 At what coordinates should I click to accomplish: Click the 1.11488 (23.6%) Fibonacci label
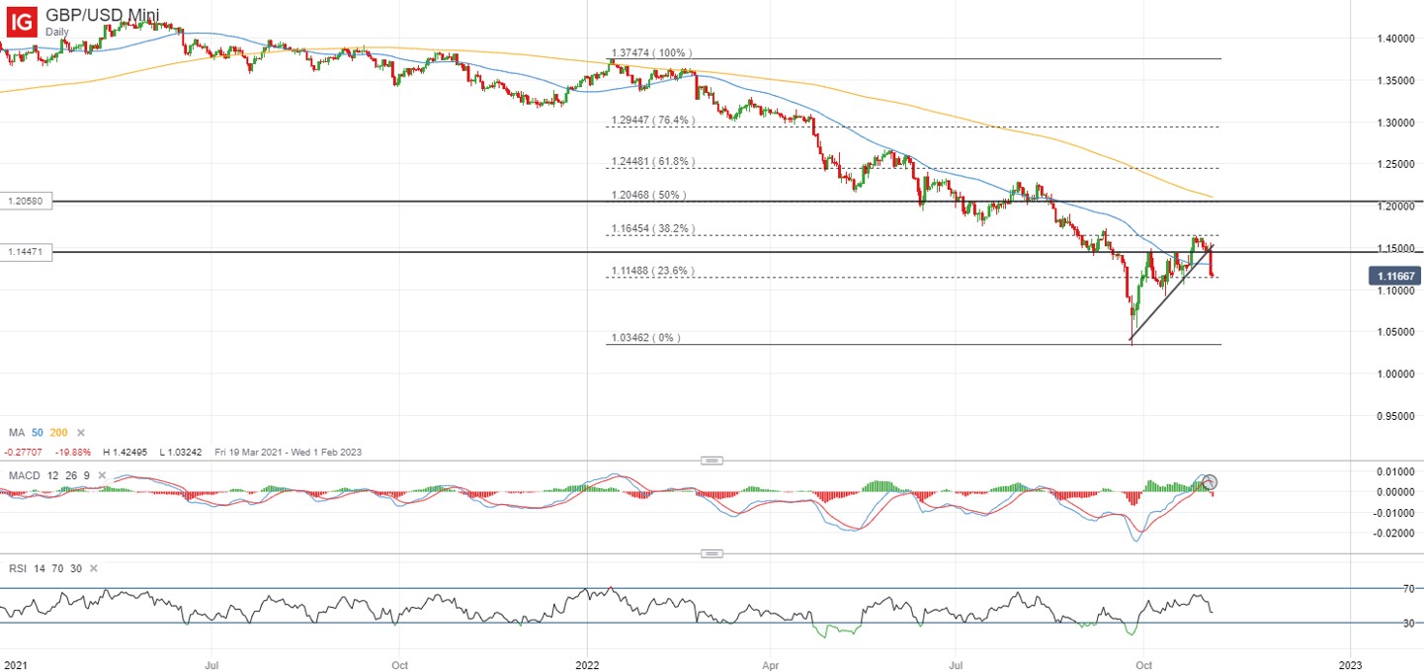pyautogui.click(x=653, y=270)
